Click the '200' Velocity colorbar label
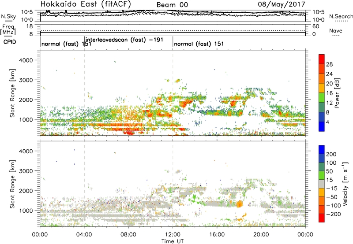The height and width of the screenshot is (244, 353). pos(331,154)
